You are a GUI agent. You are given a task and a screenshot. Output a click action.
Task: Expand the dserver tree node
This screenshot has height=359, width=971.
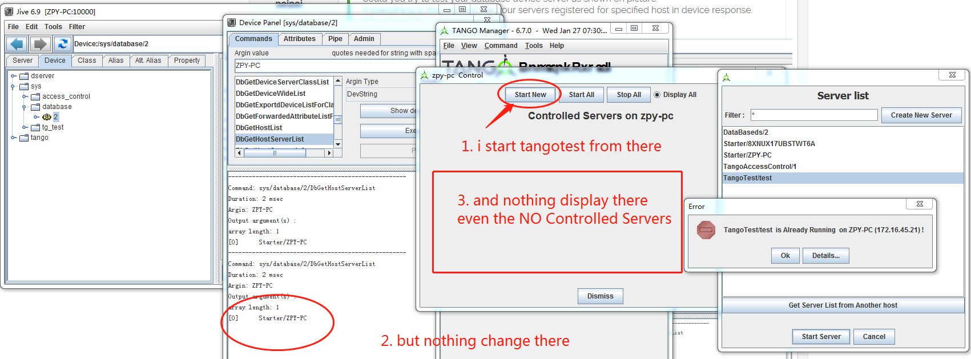[x=13, y=76]
